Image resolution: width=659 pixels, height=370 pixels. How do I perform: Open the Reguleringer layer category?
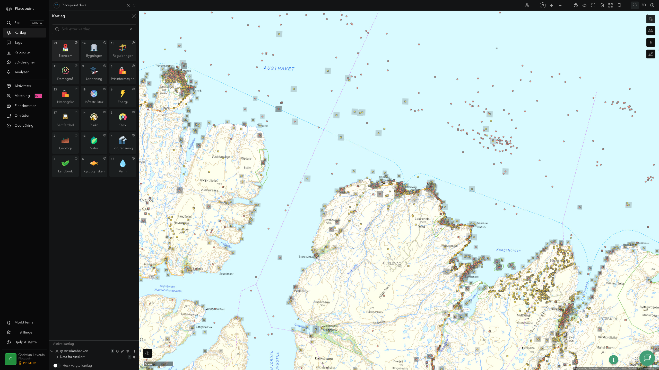point(123,50)
